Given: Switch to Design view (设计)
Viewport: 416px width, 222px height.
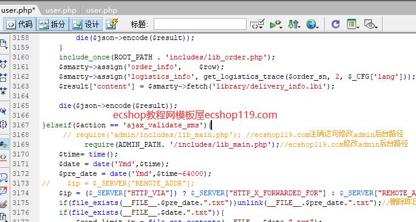Looking at the screenshot, I should click(86, 24).
